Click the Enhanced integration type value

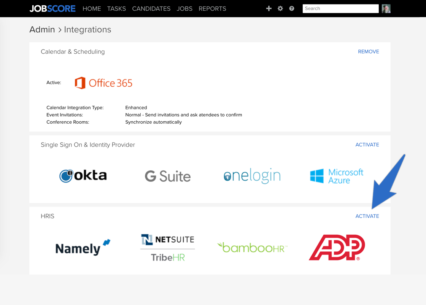point(136,108)
